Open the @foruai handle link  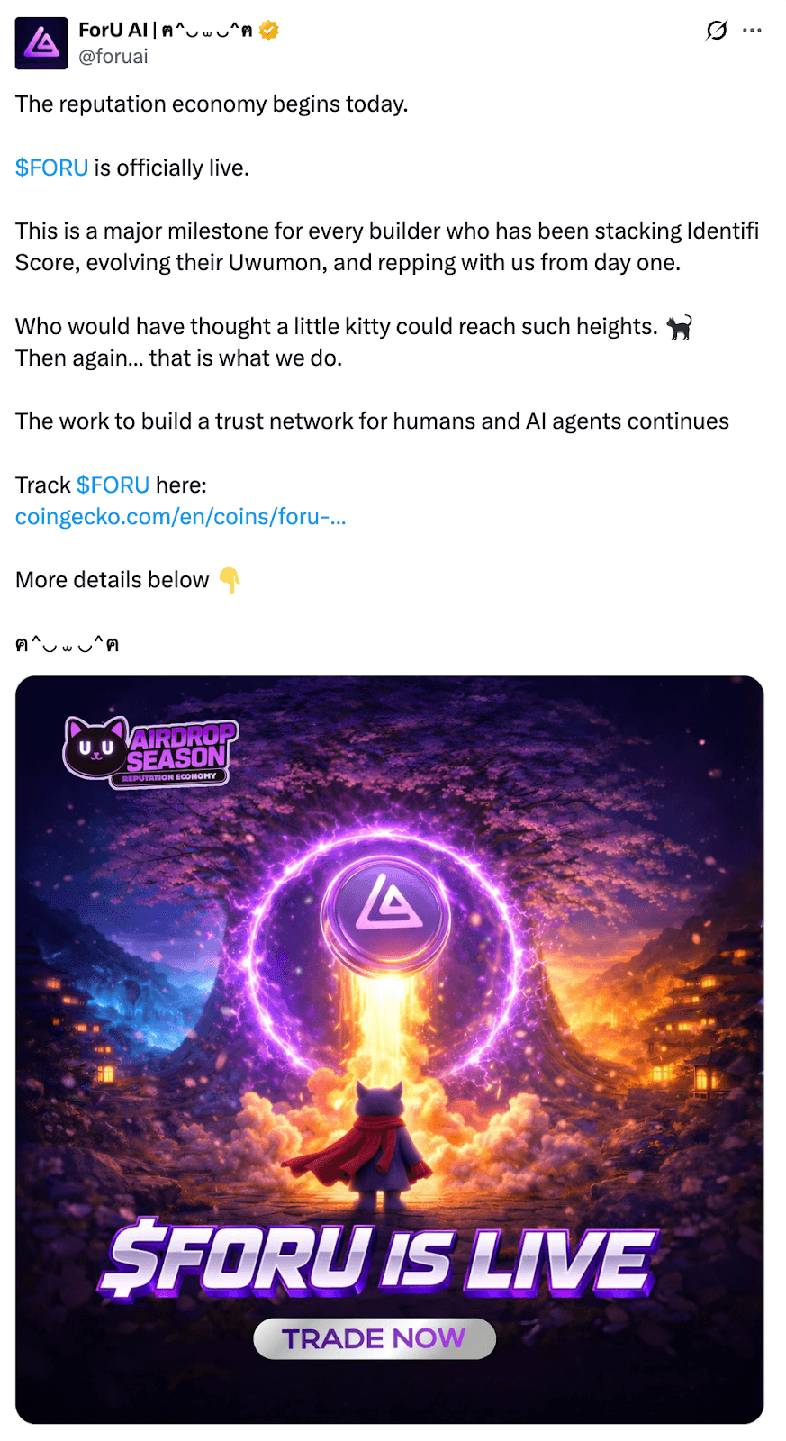point(113,57)
